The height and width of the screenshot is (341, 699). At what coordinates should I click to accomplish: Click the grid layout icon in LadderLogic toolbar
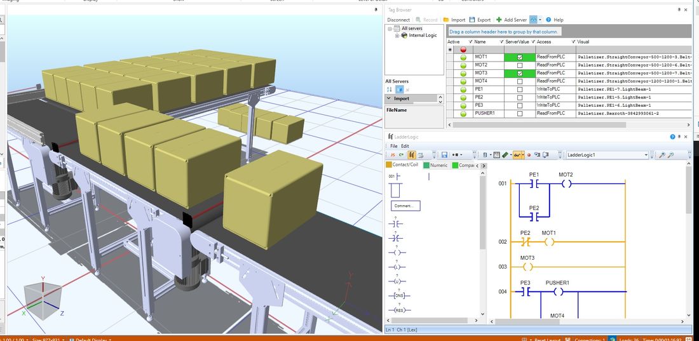(497, 155)
